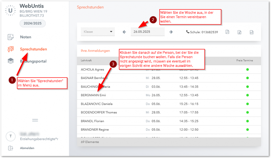Click the Bildungsportal stack icon
Image resolution: width=271 pixels, height=158 pixels.
click(x=11, y=61)
